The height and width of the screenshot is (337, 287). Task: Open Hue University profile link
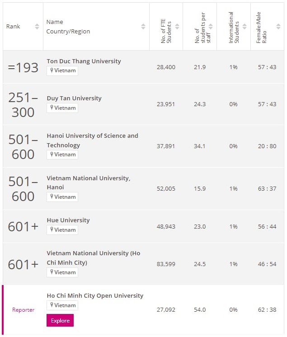coord(68,220)
